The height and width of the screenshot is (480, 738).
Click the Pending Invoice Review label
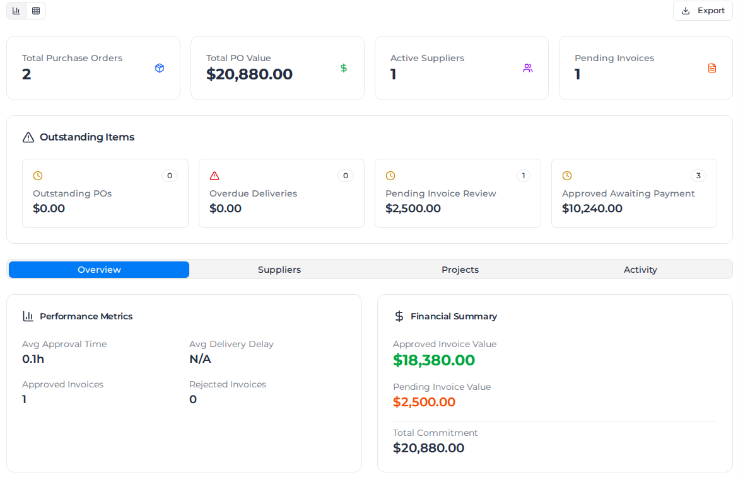pyautogui.click(x=440, y=193)
